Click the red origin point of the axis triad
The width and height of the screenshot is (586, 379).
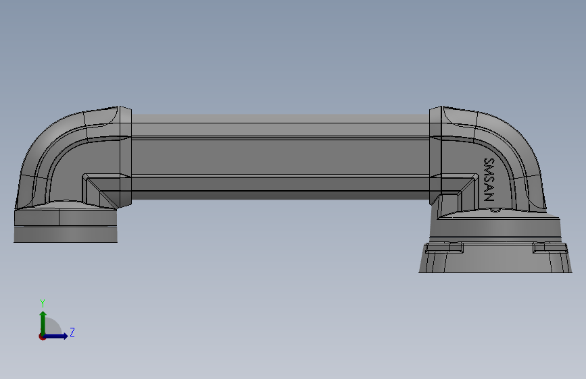(42, 337)
